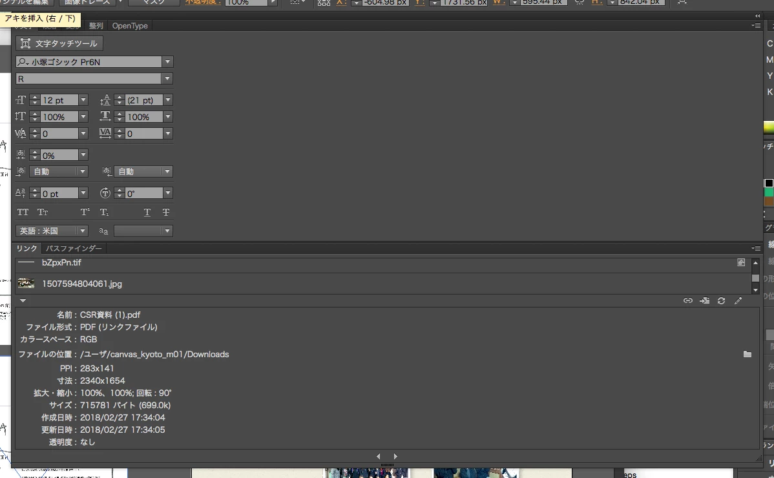Click the font size field 12 pt
This screenshot has height=478, width=774.
click(x=59, y=100)
